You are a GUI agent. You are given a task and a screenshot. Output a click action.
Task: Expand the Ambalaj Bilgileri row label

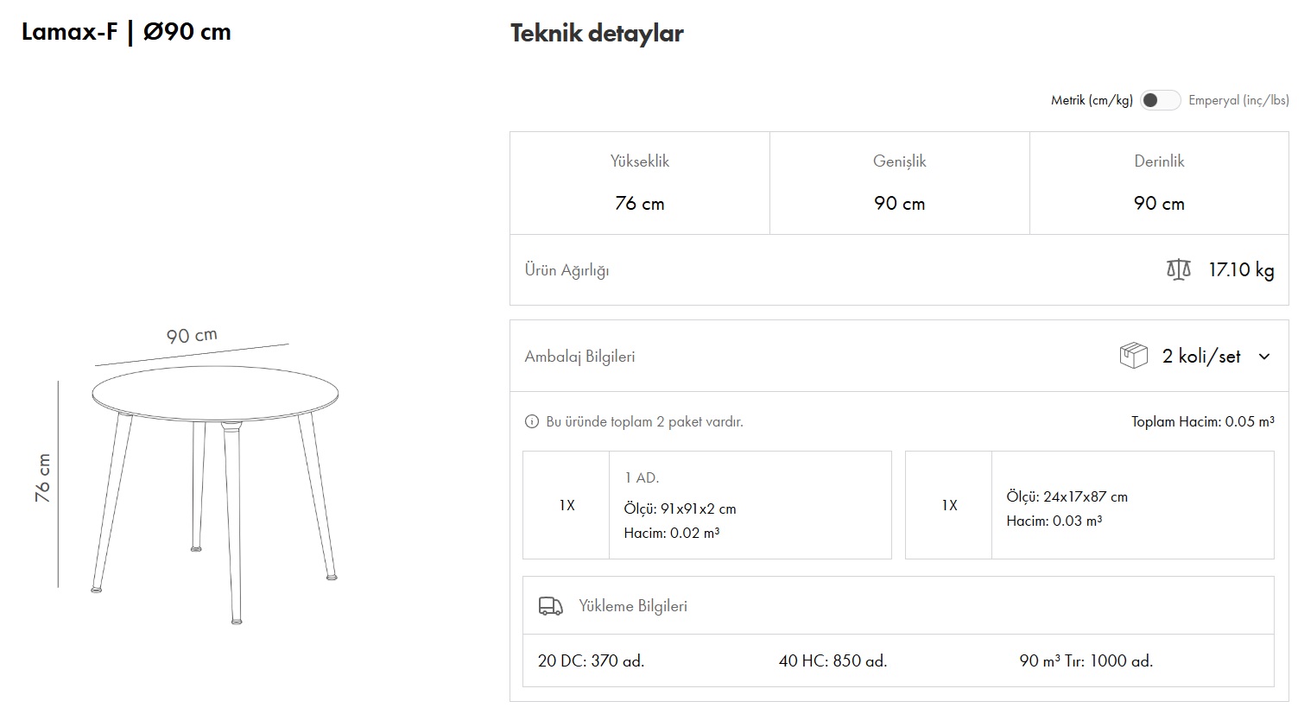579,357
